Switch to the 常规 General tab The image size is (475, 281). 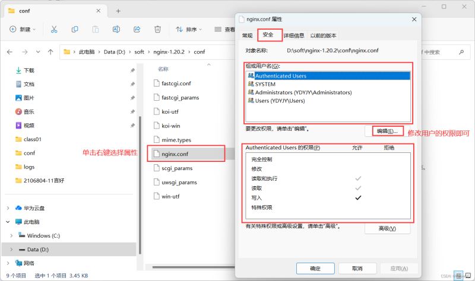point(248,36)
